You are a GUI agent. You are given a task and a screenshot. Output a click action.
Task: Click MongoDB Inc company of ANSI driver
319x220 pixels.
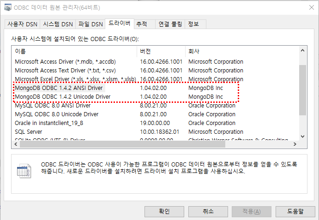coord(206,88)
